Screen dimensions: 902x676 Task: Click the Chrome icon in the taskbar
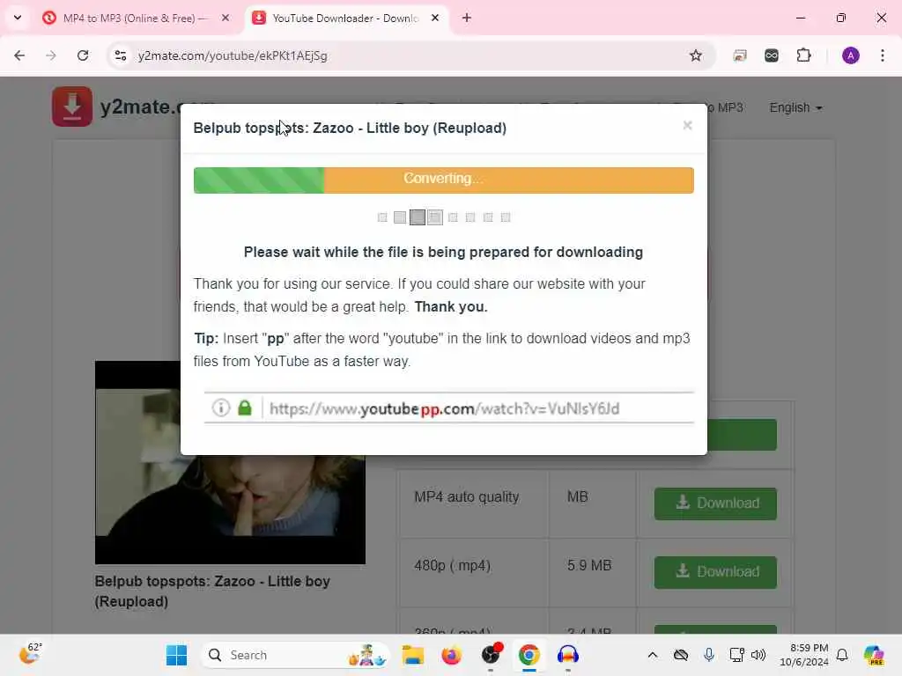coord(529,655)
